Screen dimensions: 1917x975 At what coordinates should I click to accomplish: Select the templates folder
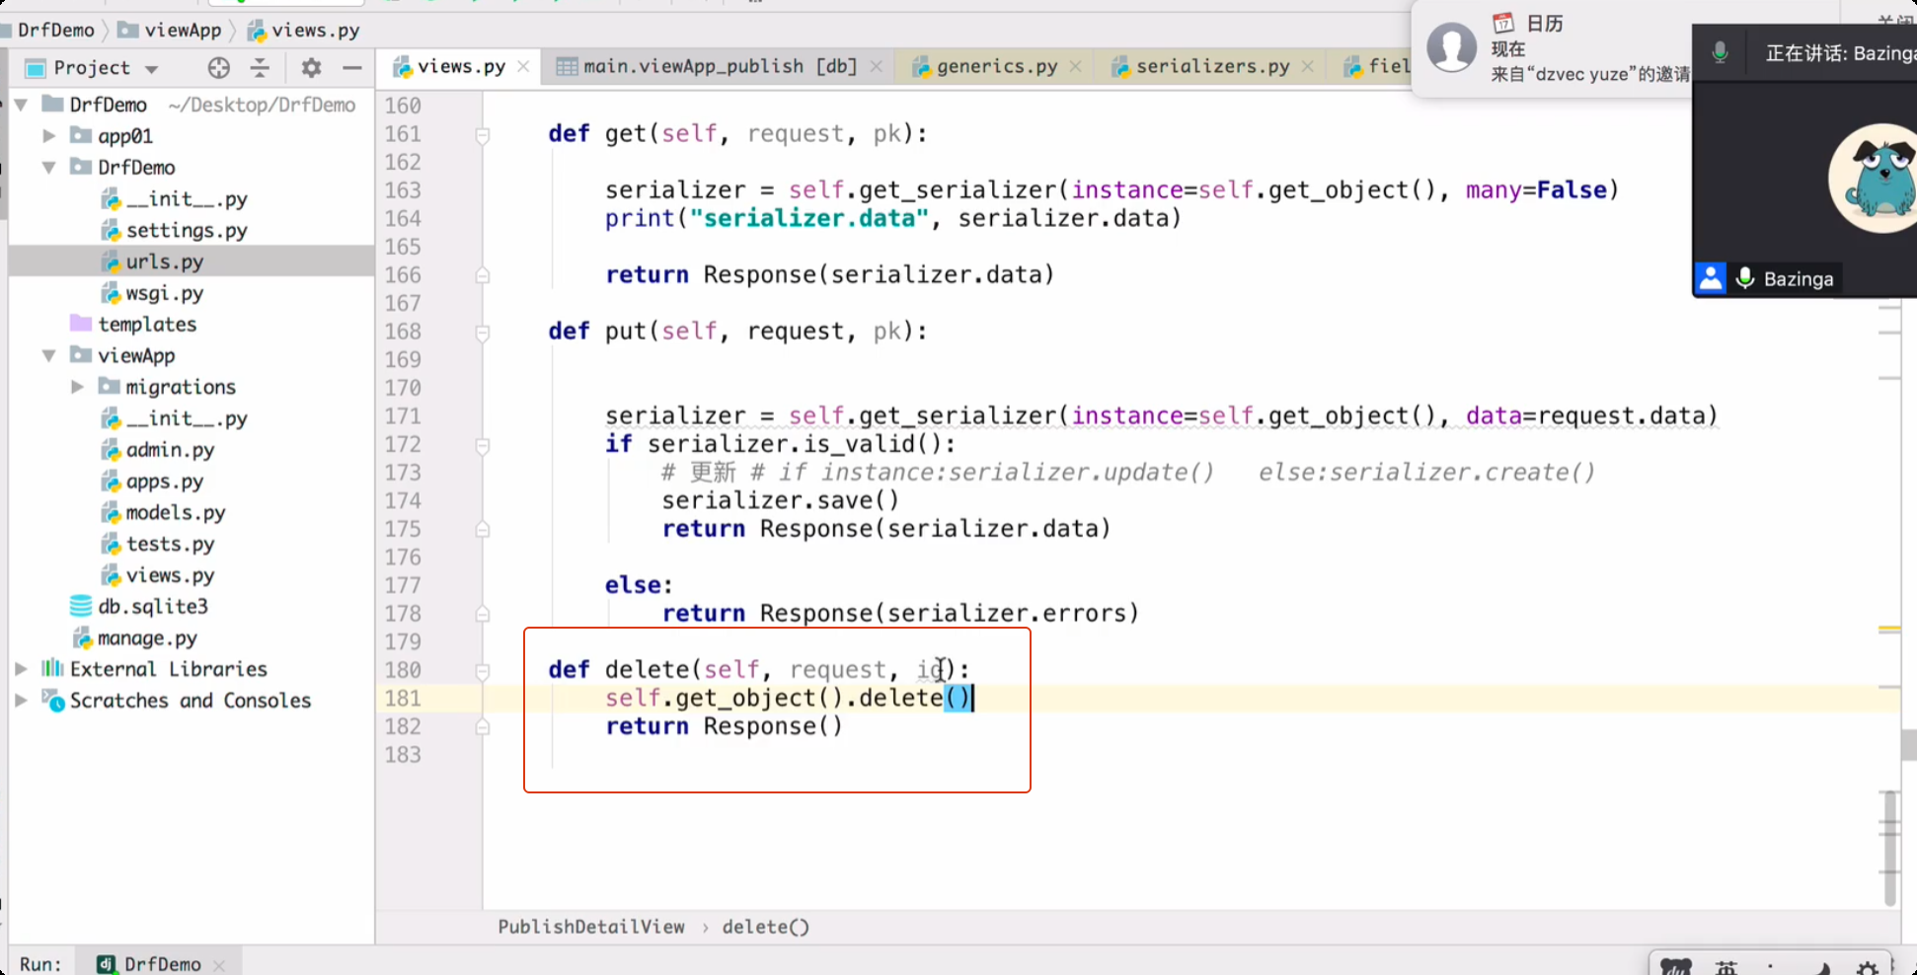coord(147,324)
